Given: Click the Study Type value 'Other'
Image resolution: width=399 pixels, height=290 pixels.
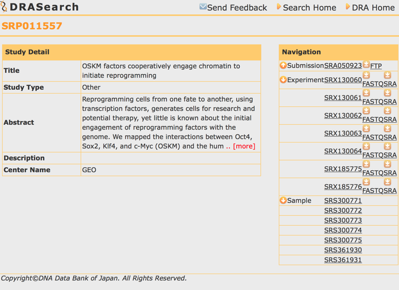Looking at the screenshot, I should [91, 87].
